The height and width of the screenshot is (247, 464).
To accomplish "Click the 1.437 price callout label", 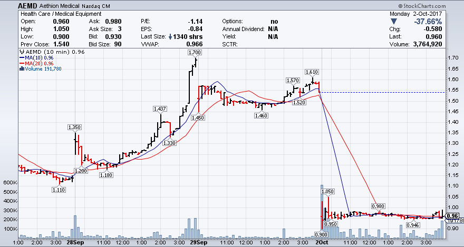I will 159,108.
